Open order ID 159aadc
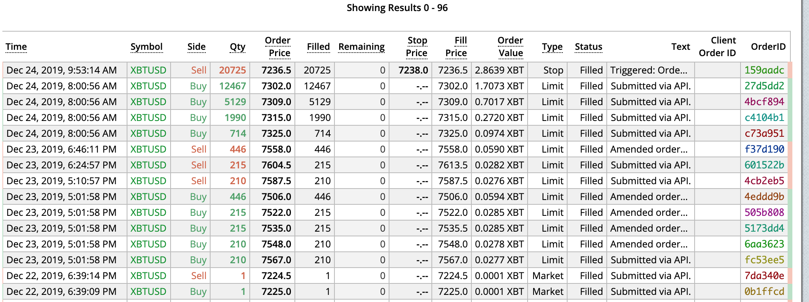The width and height of the screenshot is (809, 302). [764, 70]
